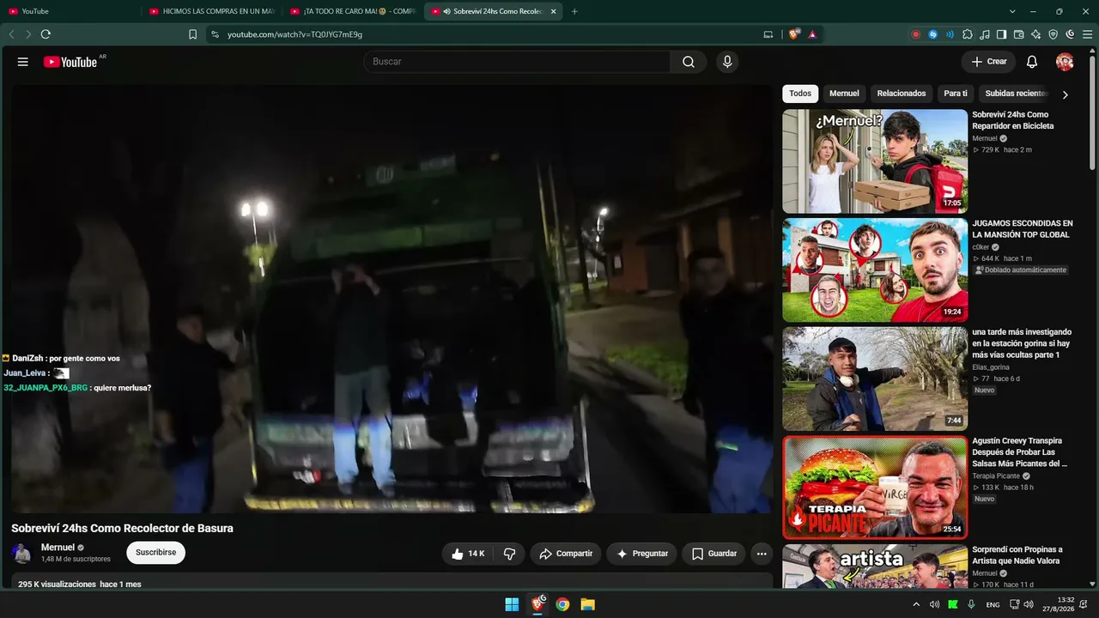Select the Subidas recientes filter chip
Image resolution: width=1099 pixels, height=618 pixels.
(1016, 94)
